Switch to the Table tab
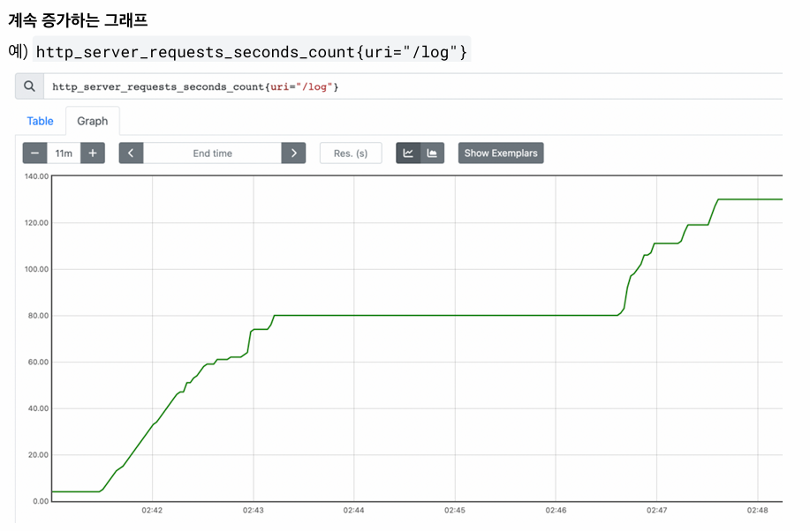Viewport: 810px width, 531px height. coord(40,121)
